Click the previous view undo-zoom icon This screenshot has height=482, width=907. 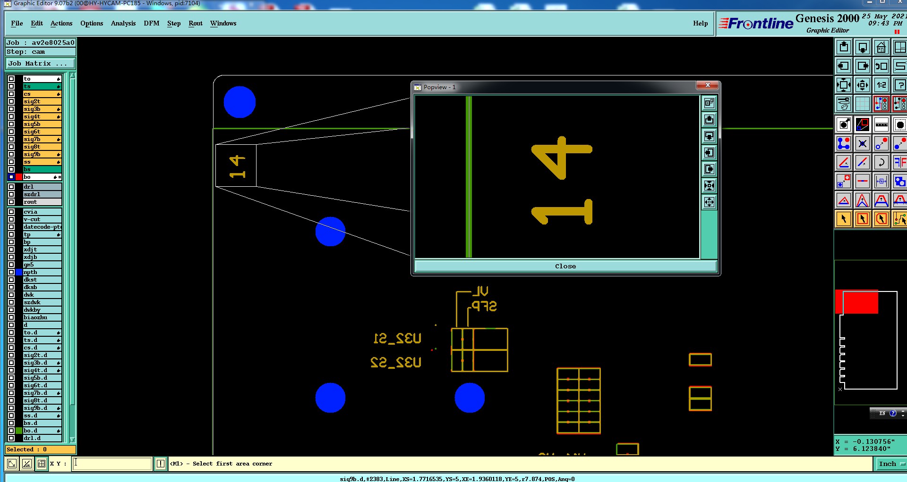click(x=881, y=66)
